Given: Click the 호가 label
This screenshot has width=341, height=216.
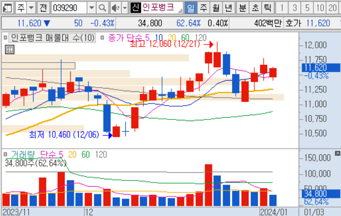Looking at the screenshot, I should [x=293, y=23].
